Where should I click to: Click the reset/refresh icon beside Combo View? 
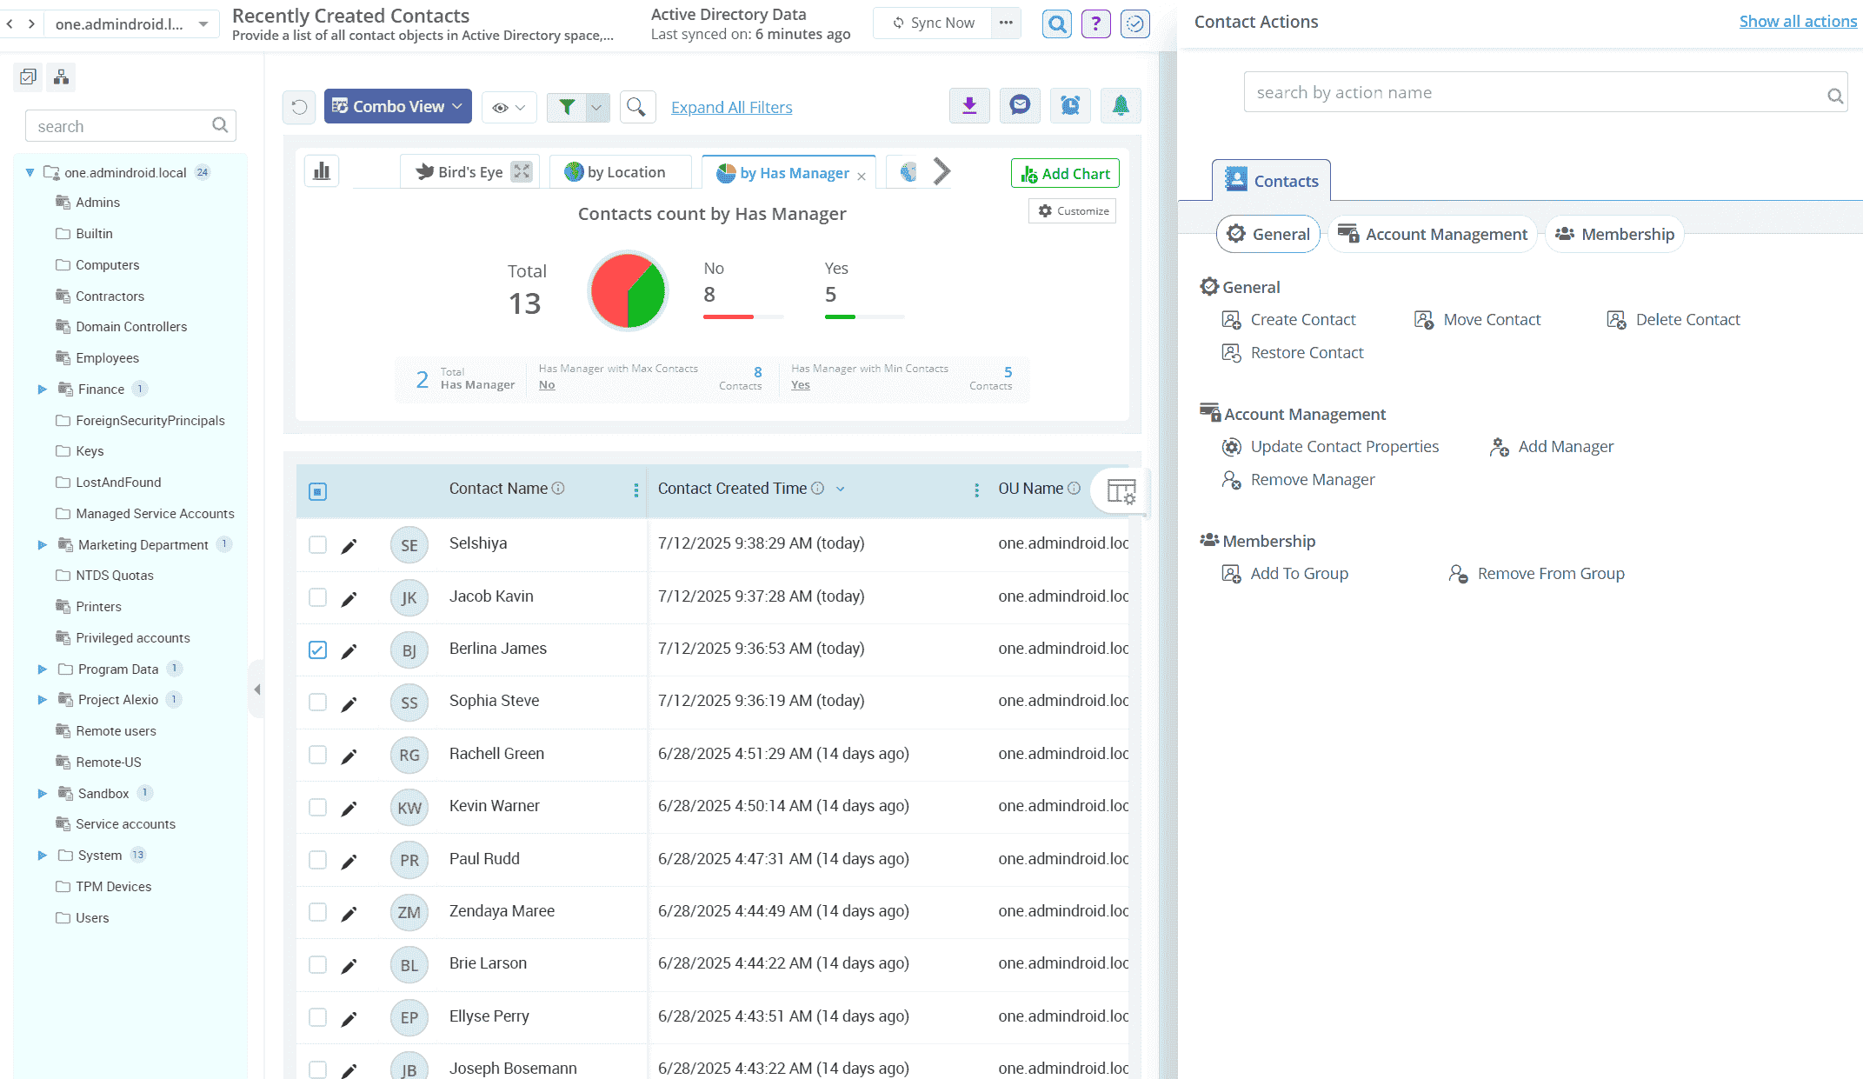tap(298, 106)
